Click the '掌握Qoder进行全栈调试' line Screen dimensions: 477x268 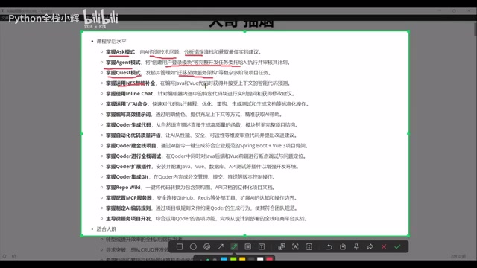[x=206, y=156]
